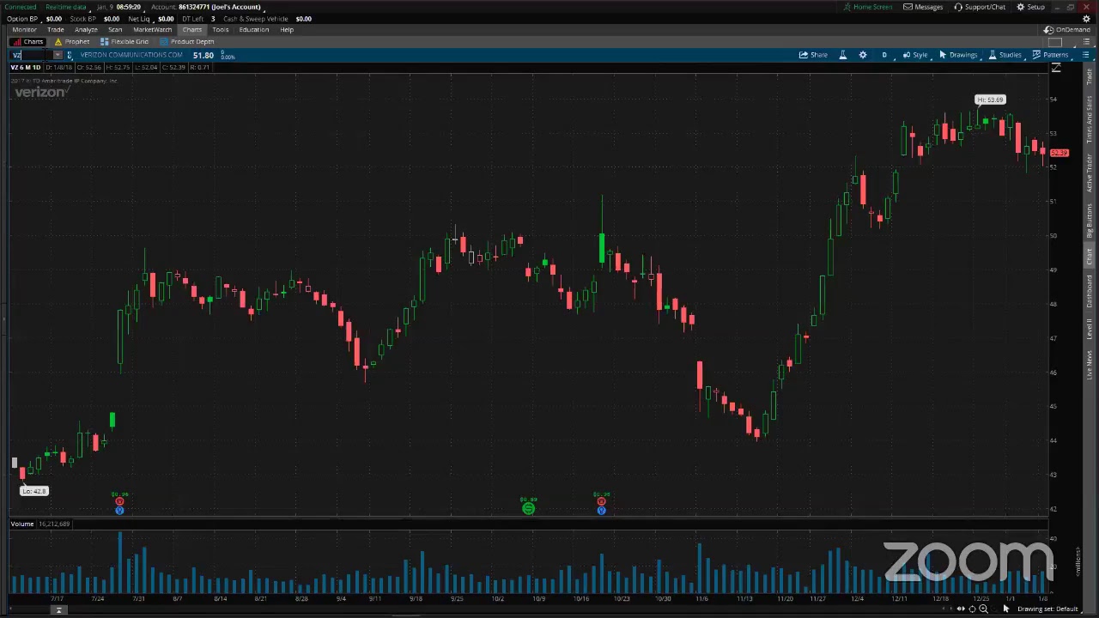
Task: Click the Realtime data indicator
Action: point(66,7)
